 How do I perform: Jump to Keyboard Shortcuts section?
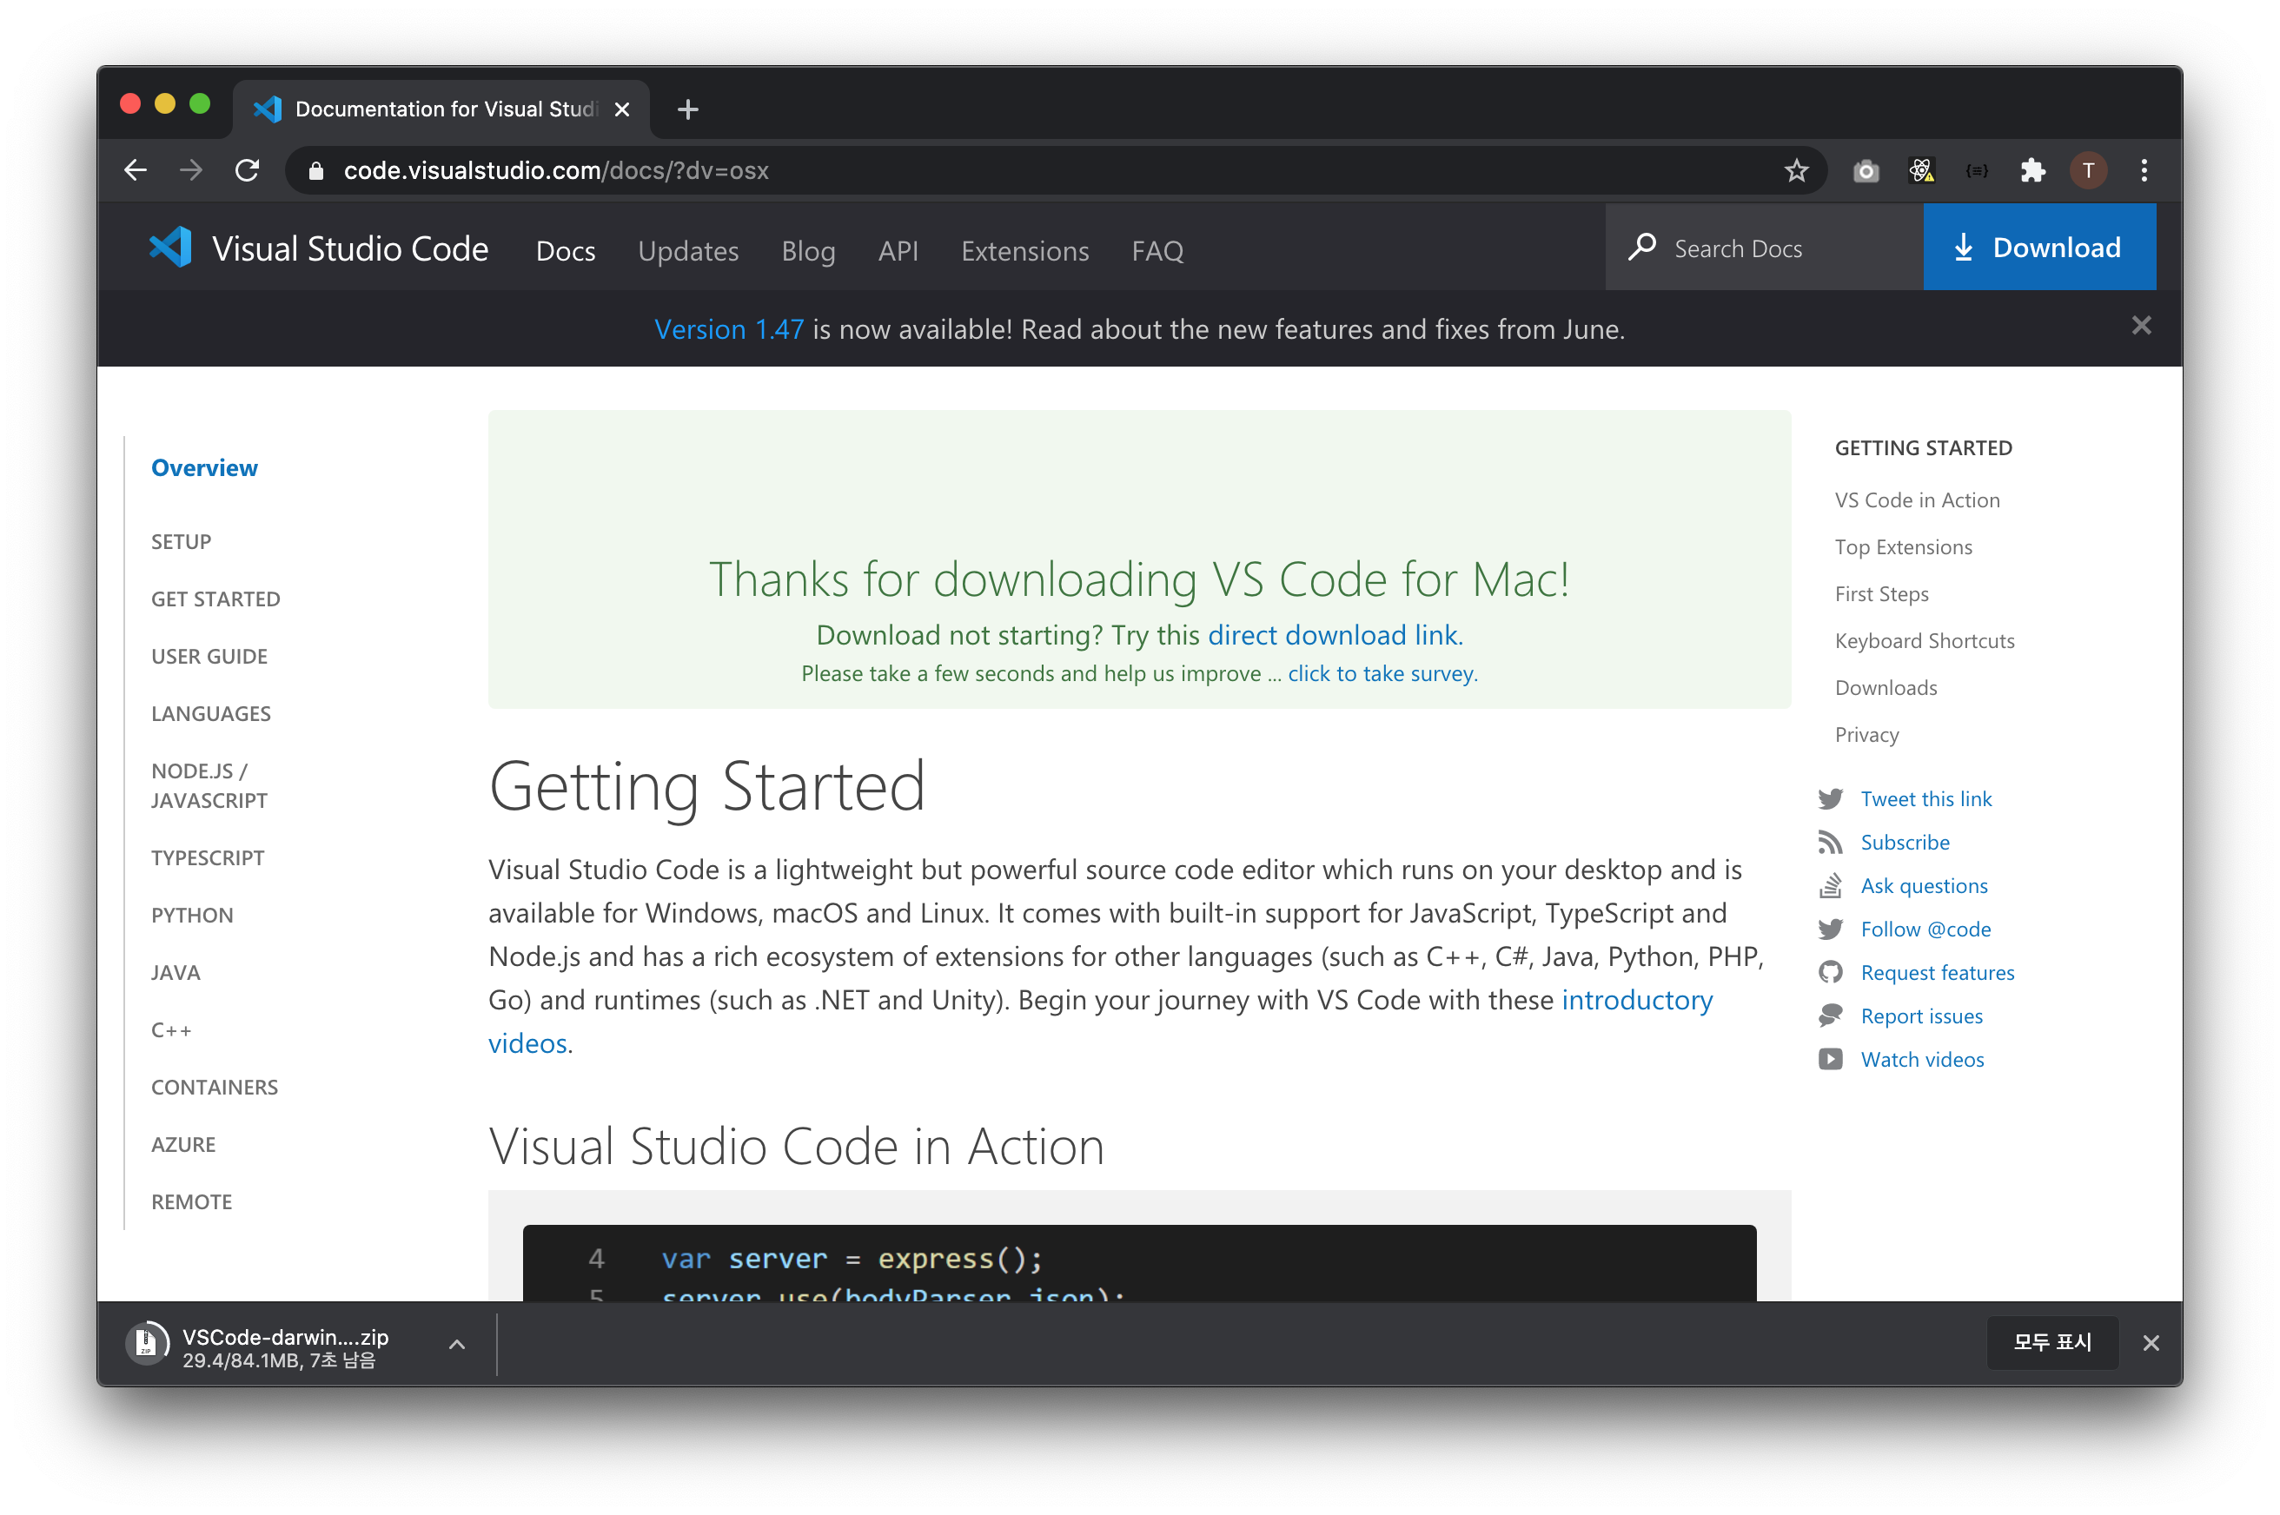[x=1925, y=640]
